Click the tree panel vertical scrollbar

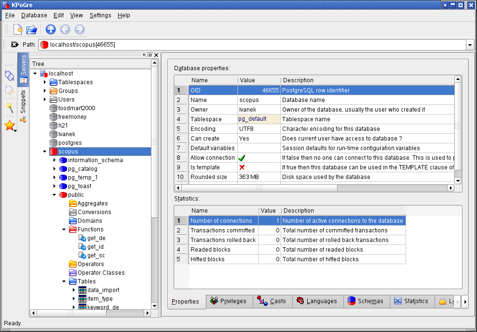pyautogui.click(x=154, y=184)
